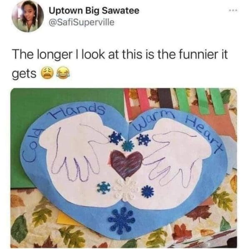Click the 'Warm' handwriting on the heart
Screen dimensions: 250x249
pyautogui.click(x=152, y=122)
